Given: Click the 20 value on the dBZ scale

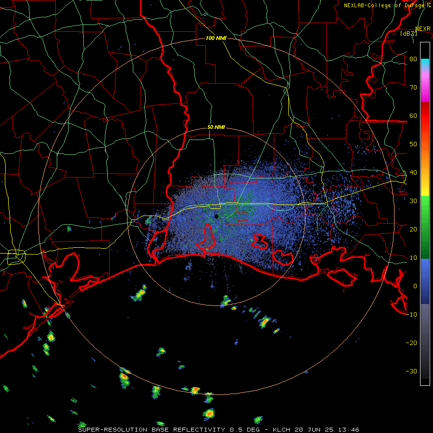Looking at the screenshot, I should click(413, 229).
